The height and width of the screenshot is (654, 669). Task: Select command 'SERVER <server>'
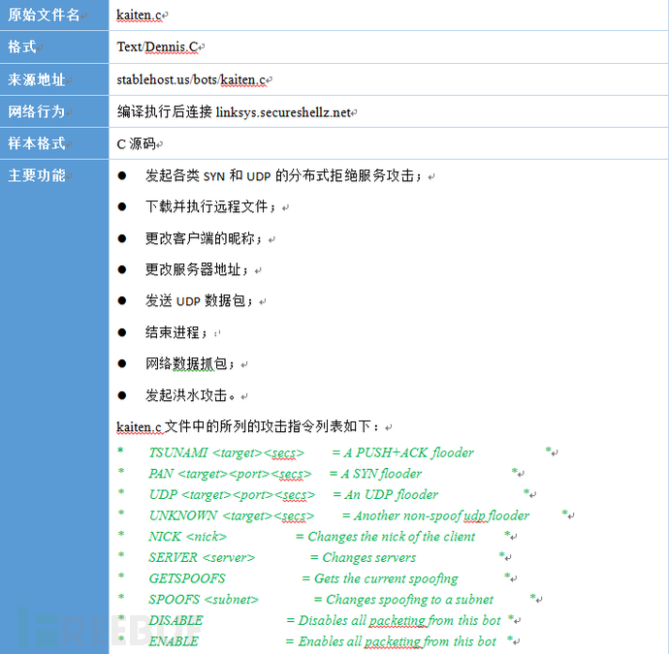pos(202,558)
